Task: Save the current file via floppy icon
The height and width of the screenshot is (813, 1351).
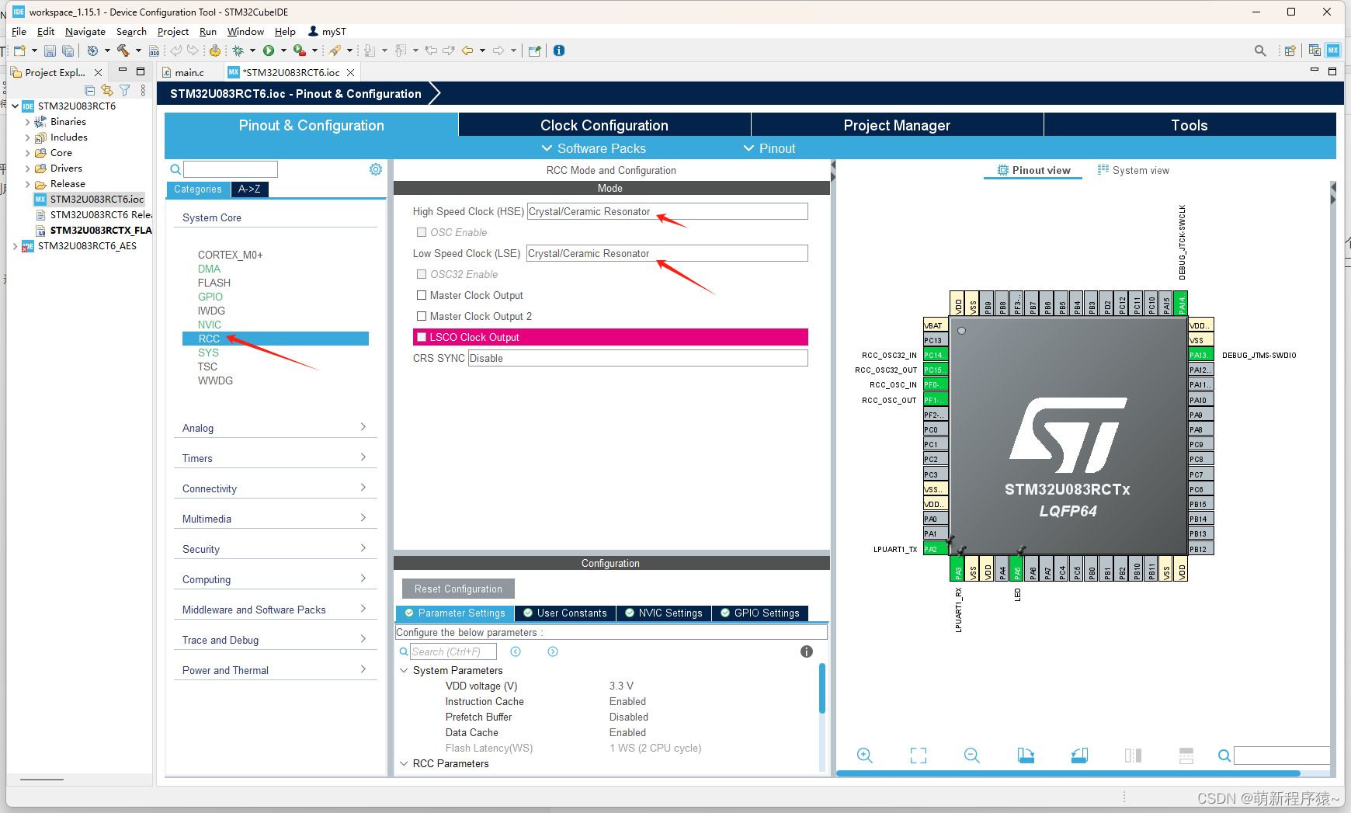Action: pos(50,50)
